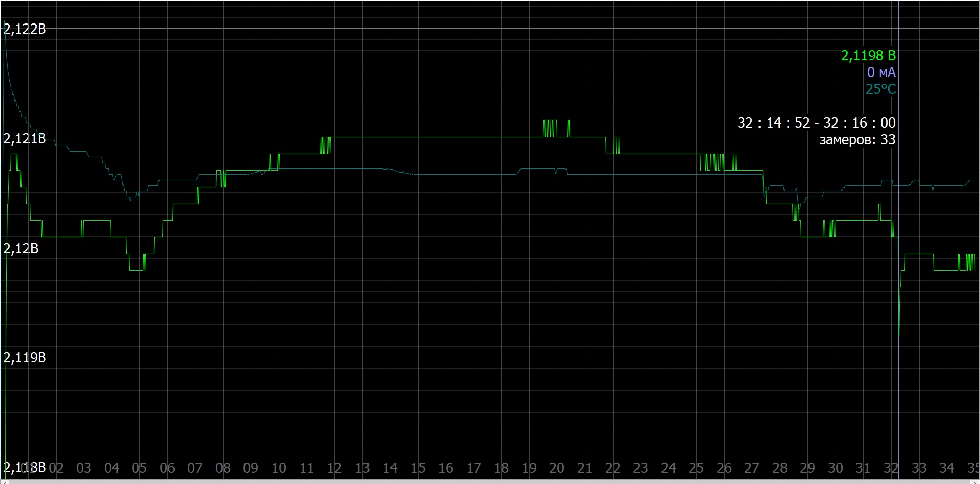Viewport: 980px width, 484px height.
Task: Click the 15 hour label on time axis
Action: [418, 468]
